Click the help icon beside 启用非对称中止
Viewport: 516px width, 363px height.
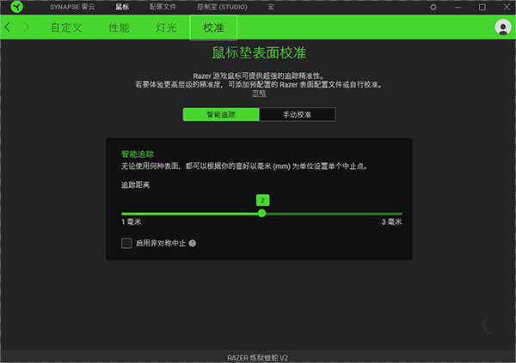tap(193, 243)
